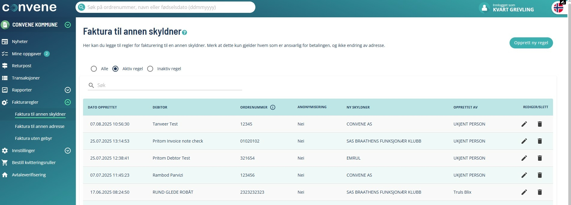Collapse the Fakturaregler submenu

pos(68,102)
